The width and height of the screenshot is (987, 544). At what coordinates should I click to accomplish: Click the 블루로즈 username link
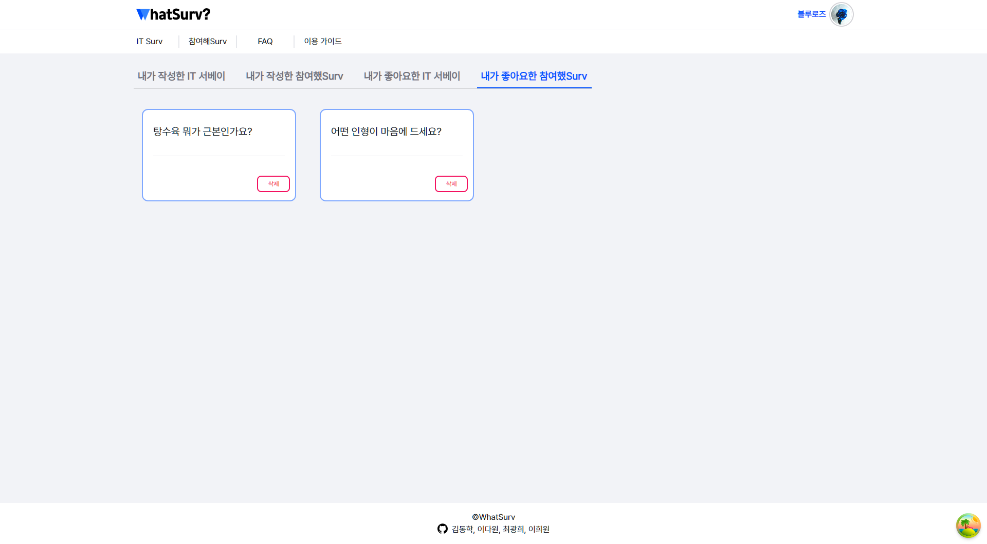click(812, 14)
